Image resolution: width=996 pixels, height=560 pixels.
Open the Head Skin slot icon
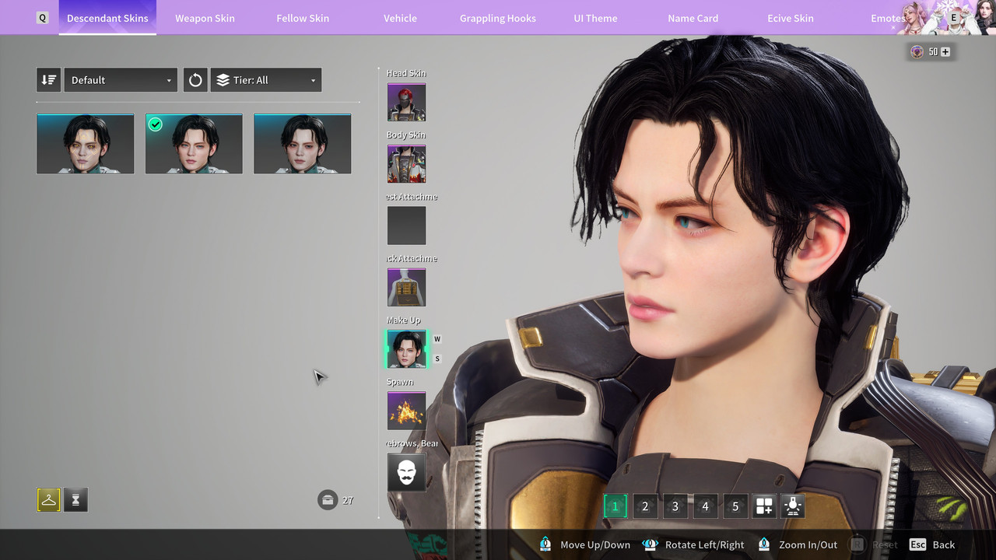point(406,102)
